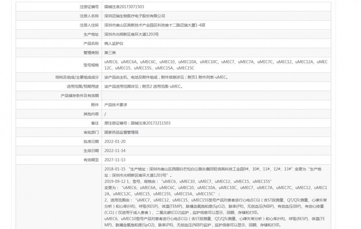This screenshot has width=361, height=229.
Task: Select effective date 2022-11-14
Action: (115, 151)
